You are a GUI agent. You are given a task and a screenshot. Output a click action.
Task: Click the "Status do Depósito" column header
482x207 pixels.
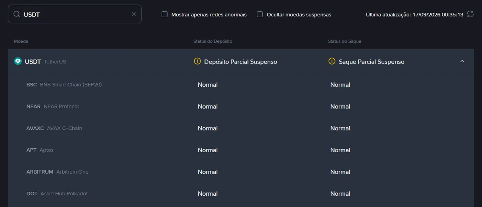[213, 41]
